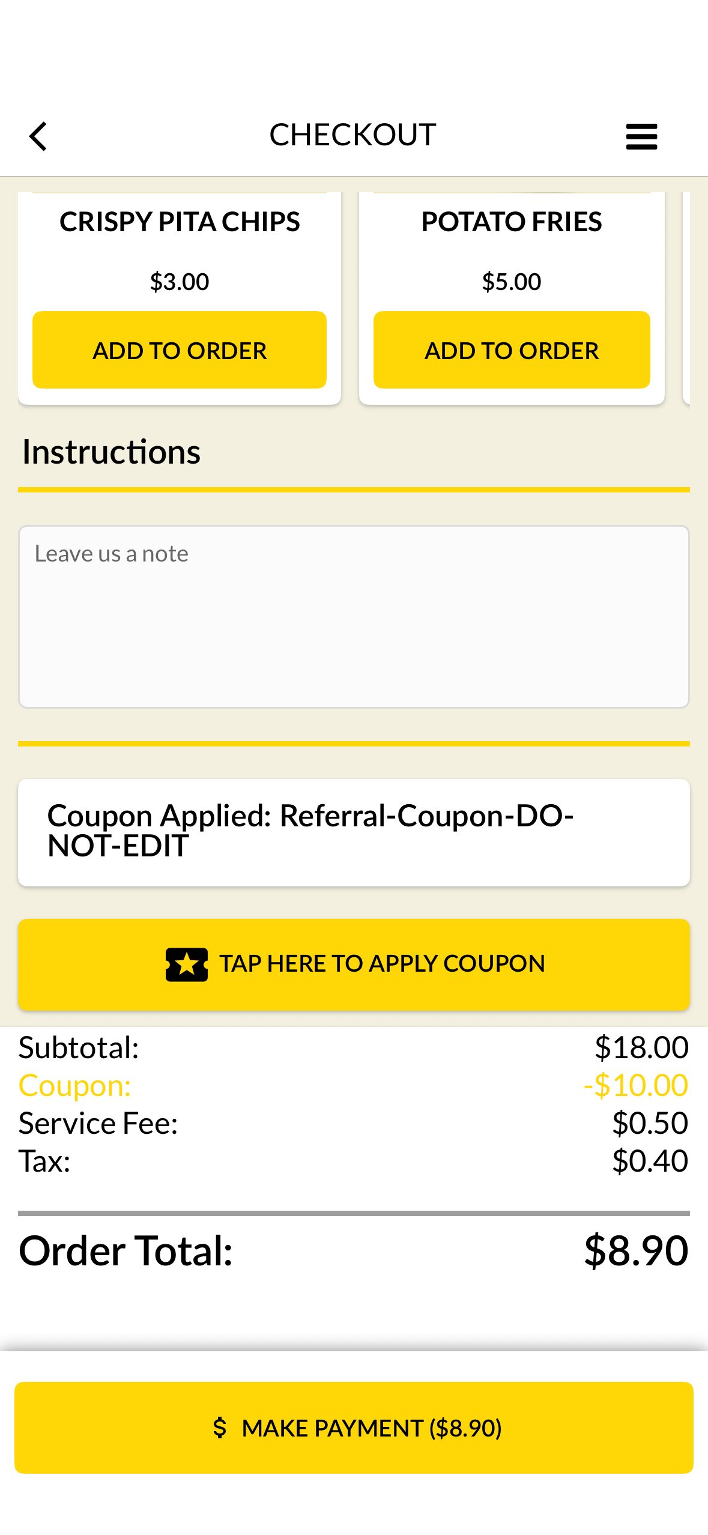Click the $0.50 service fee amount
This screenshot has width=708, height=1535.
649,1123
